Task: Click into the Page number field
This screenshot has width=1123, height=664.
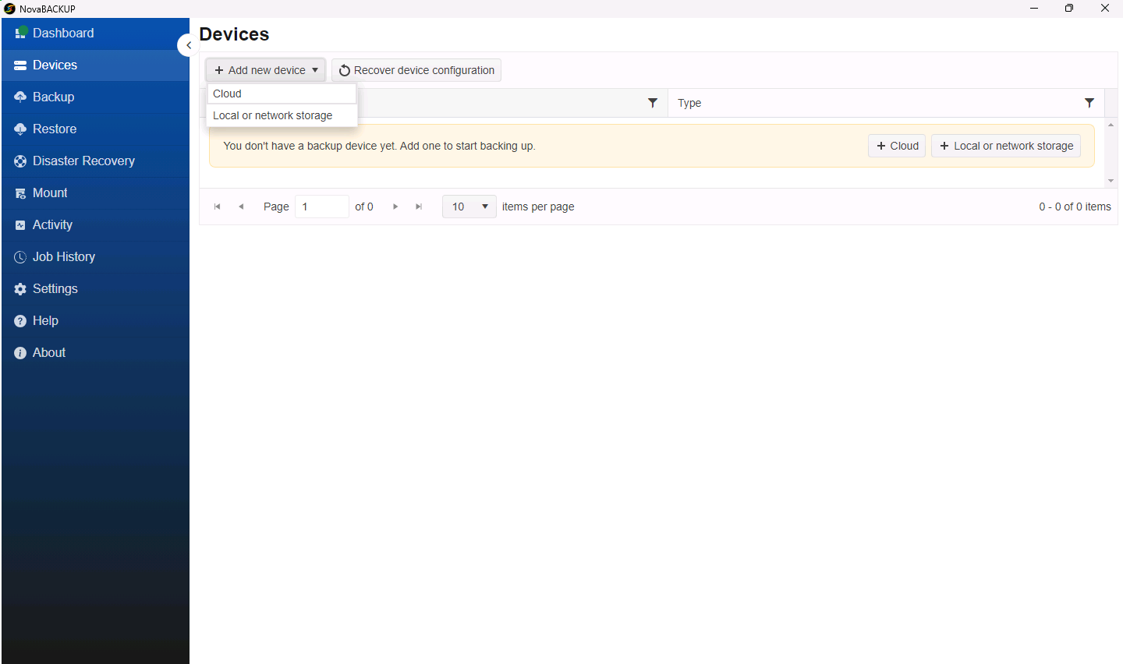Action: pyautogui.click(x=321, y=207)
